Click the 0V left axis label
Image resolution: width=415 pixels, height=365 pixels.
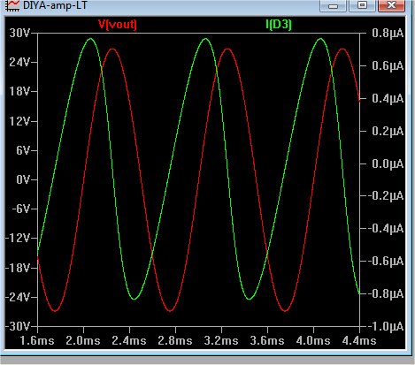tap(23, 179)
